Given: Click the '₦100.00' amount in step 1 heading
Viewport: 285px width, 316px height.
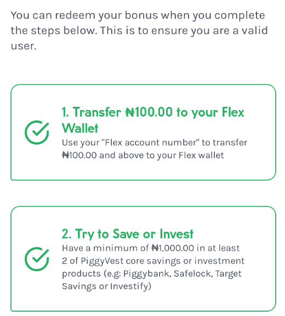Looking at the screenshot, I should tap(149, 112).
